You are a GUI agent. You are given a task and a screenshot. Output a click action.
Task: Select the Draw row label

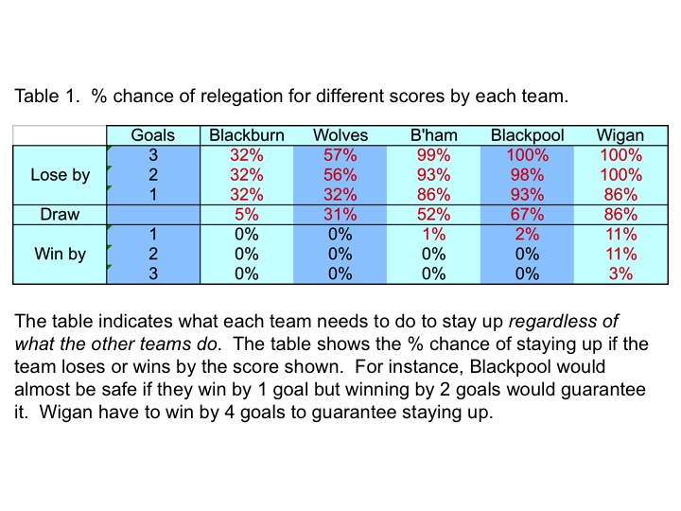(x=61, y=215)
